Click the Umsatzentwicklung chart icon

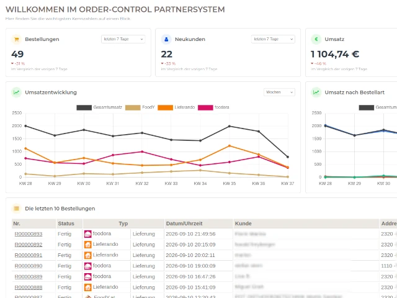tap(17, 93)
